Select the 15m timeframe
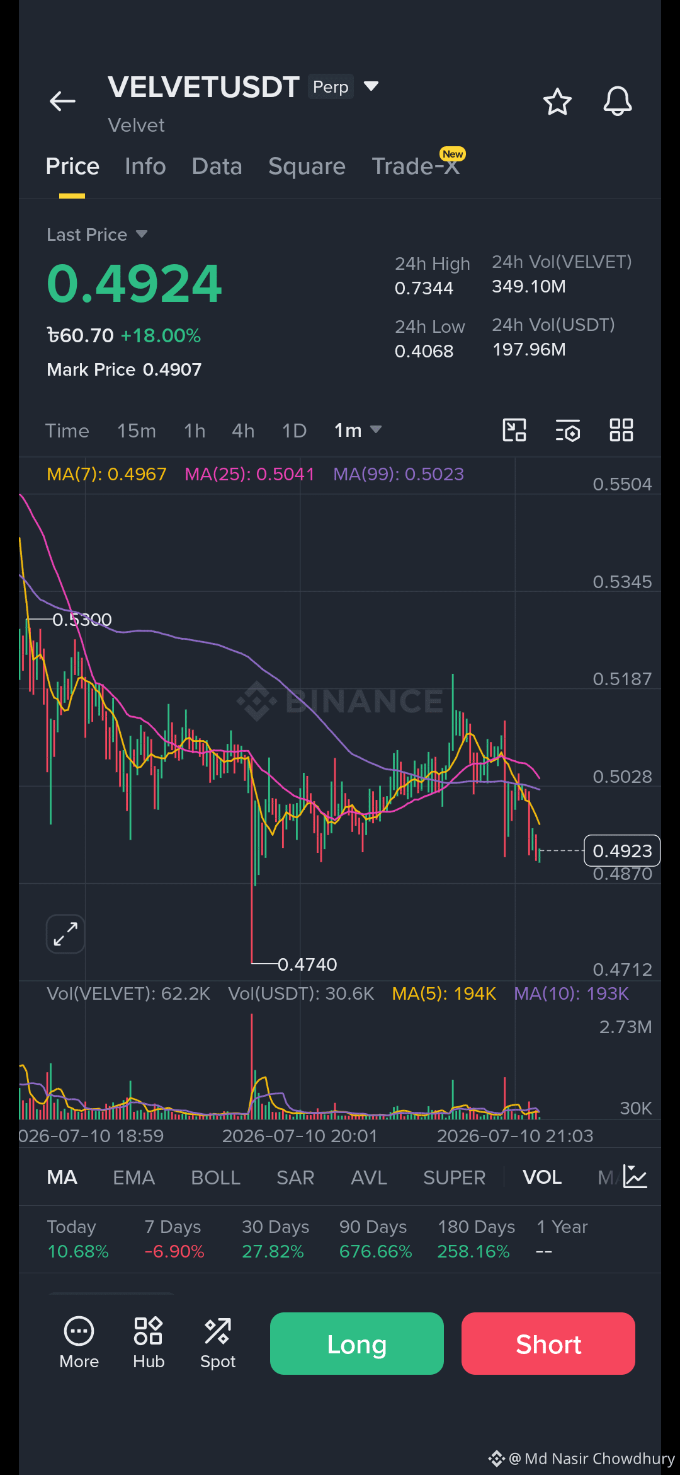Image resolution: width=680 pixels, height=1475 pixels. [x=137, y=431]
